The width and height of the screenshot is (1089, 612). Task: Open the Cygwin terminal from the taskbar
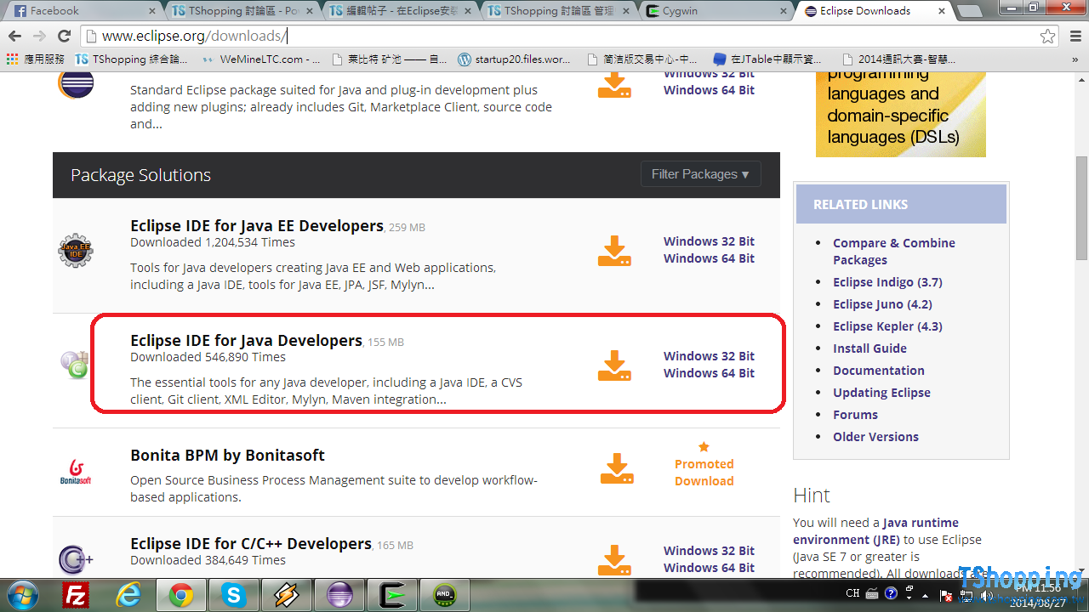click(x=392, y=595)
